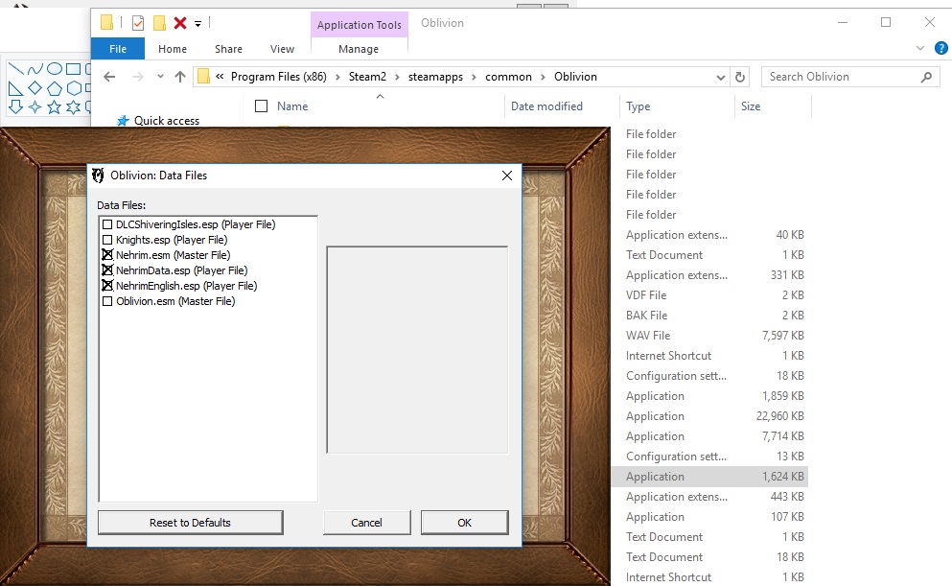The width and height of the screenshot is (952, 586).
Task: Enable the Oblivion.esm master file
Action: [106, 300]
